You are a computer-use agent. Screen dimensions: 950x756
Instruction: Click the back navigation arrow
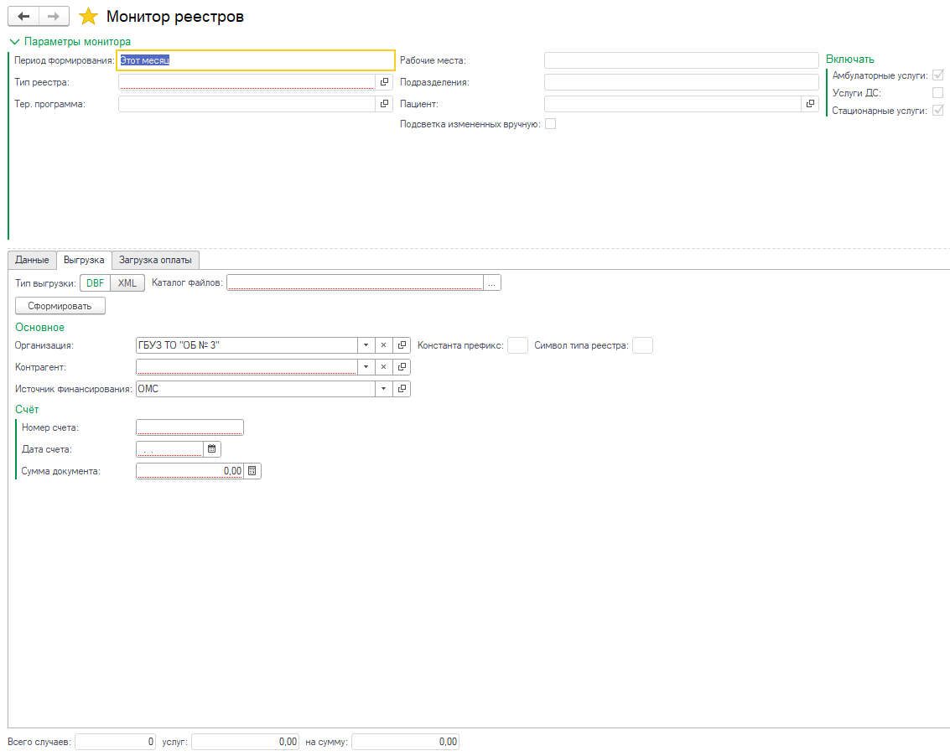coord(23,17)
